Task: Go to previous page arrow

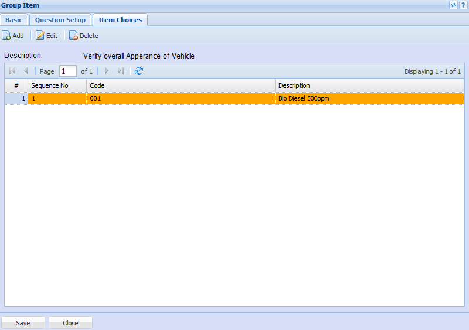Action: (x=26, y=71)
